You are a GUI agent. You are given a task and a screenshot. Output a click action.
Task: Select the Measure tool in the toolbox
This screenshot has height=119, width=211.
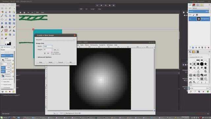[10, 16]
